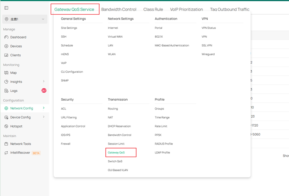The image size is (289, 196).
Task: Open ACL under Security
Action: (x=63, y=109)
